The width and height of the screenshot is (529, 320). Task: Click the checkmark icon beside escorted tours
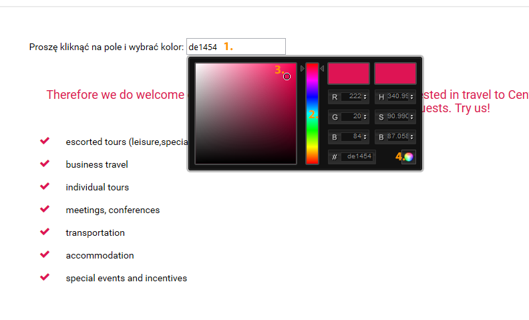45,140
